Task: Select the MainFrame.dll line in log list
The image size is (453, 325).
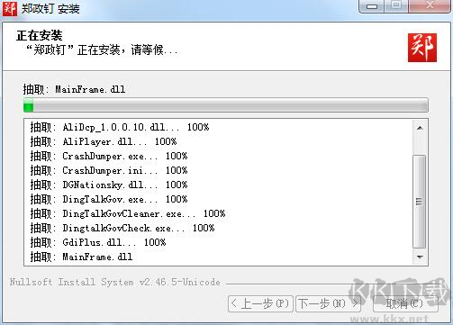Action: pos(81,257)
